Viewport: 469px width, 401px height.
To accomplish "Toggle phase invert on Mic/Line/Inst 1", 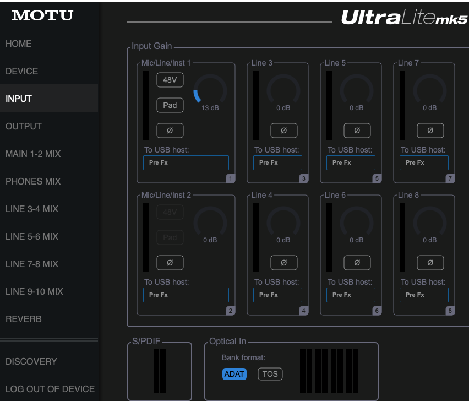I will tap(170, 131).
